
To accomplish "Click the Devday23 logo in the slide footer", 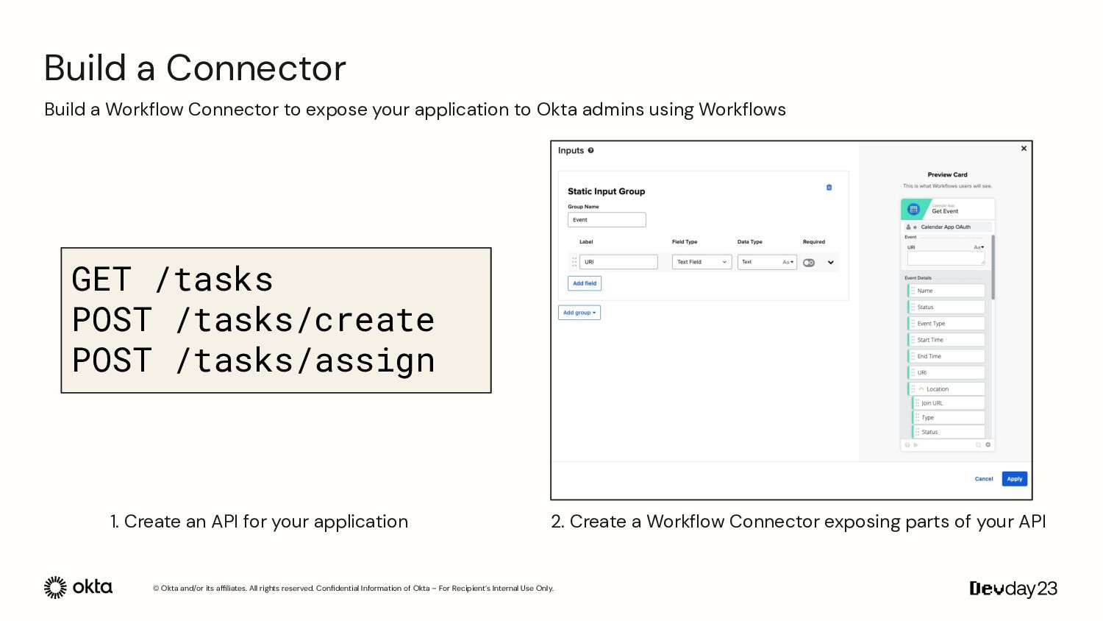I will coord(1013,589).
